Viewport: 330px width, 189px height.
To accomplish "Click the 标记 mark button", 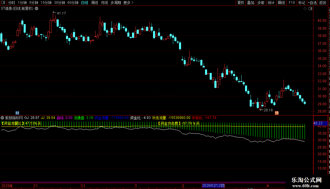I will [x=302, y=3].
